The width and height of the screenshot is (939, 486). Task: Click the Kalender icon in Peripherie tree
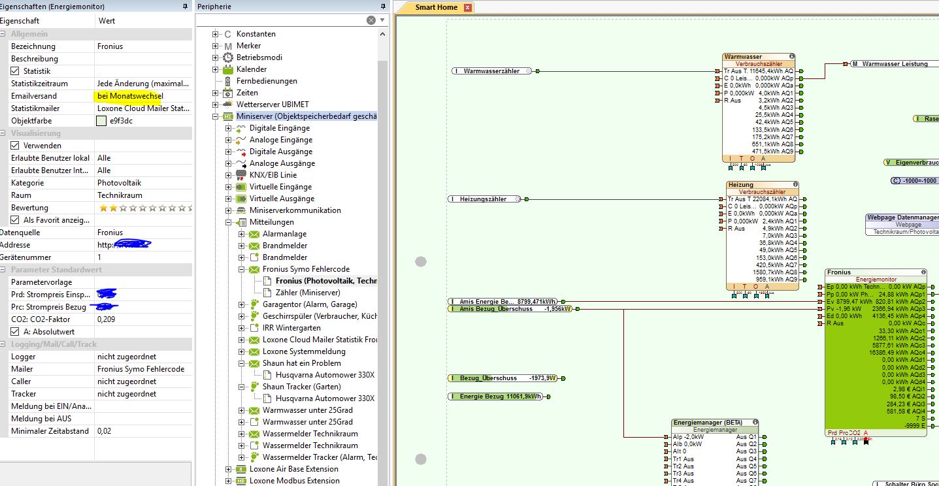click(227, 69)
